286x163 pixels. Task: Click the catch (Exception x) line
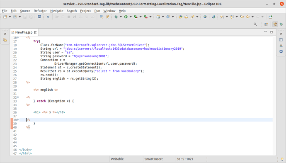point(53,101)
